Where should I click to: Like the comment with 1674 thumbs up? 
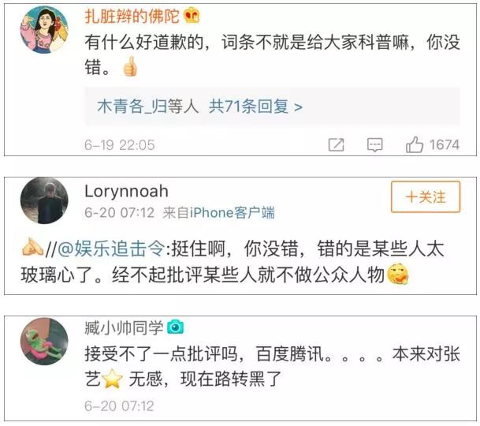pyautogui.click(x=415, y=144)
